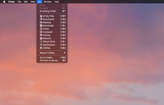Click the Documents folder icon
The image size is (164, 105).
(x=41, y=19)
